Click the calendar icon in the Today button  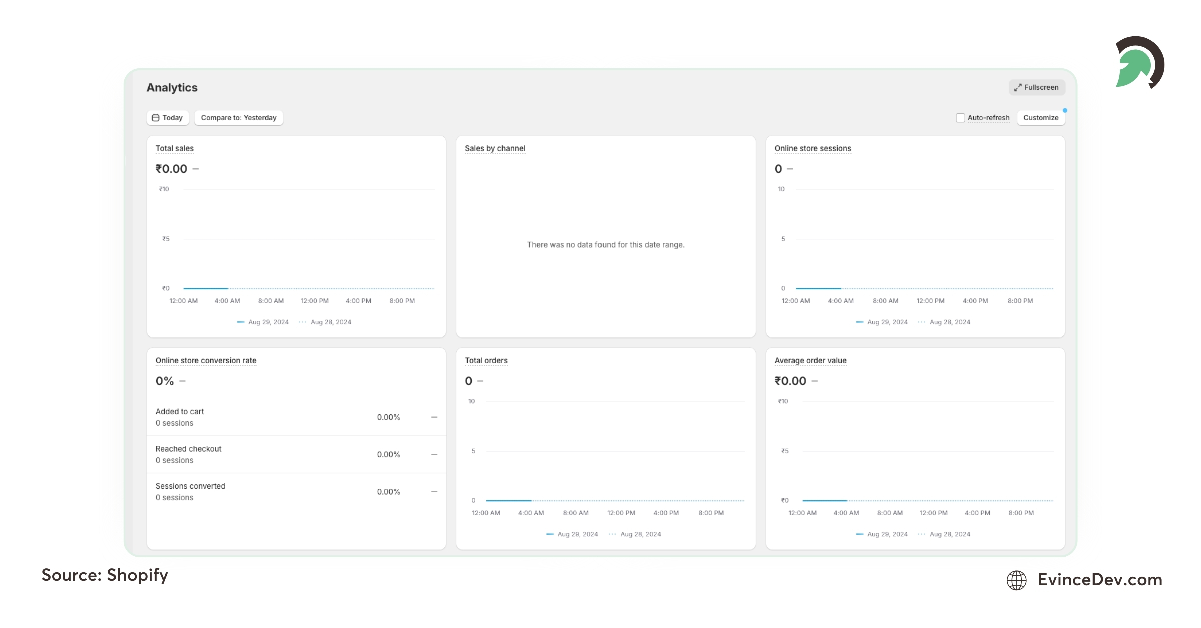click(x=156, y=118)
